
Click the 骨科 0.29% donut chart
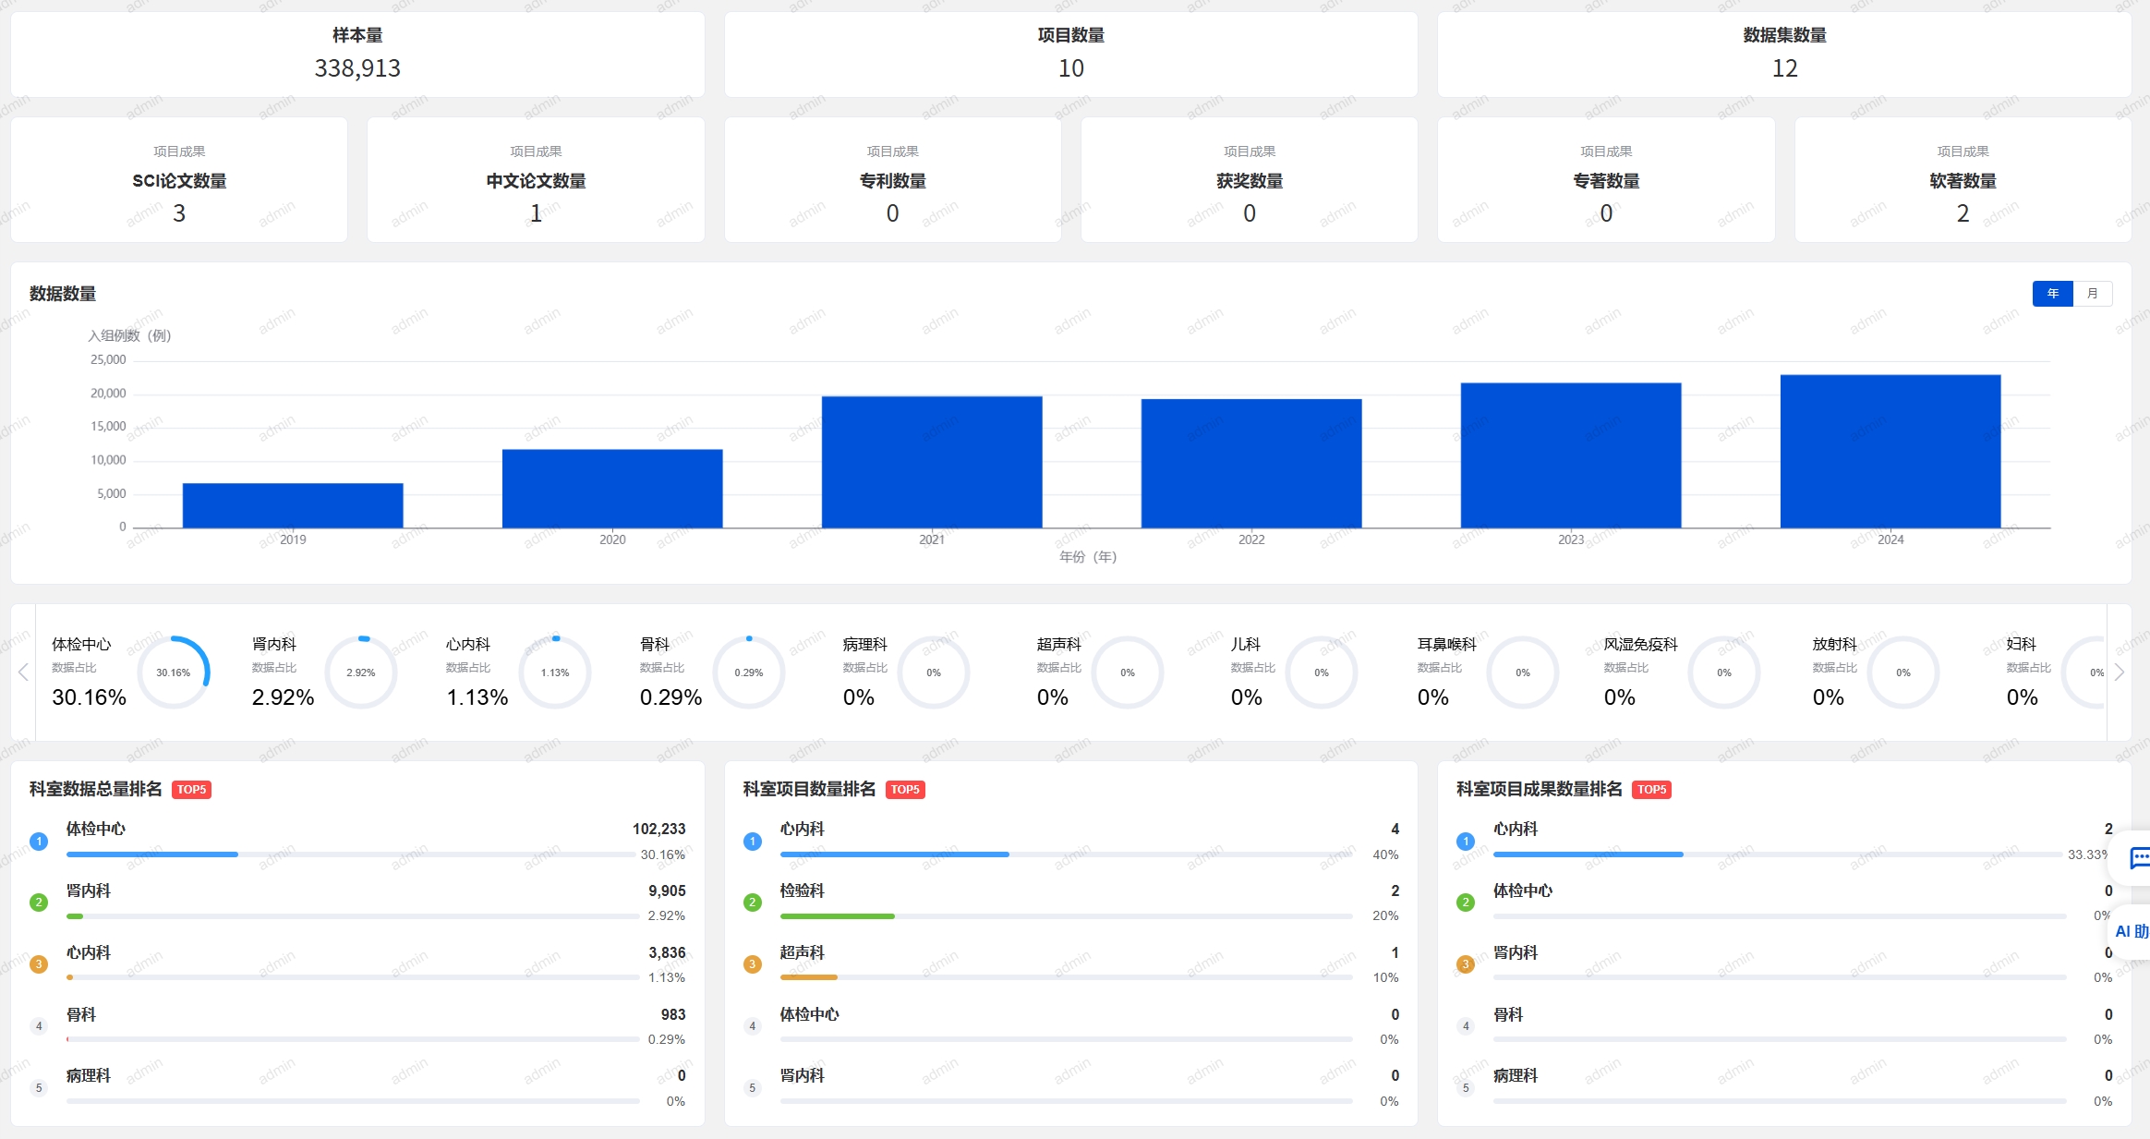749,672
